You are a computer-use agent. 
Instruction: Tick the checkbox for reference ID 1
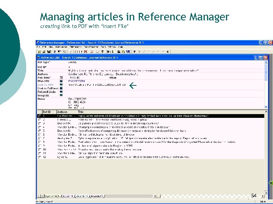40,116
